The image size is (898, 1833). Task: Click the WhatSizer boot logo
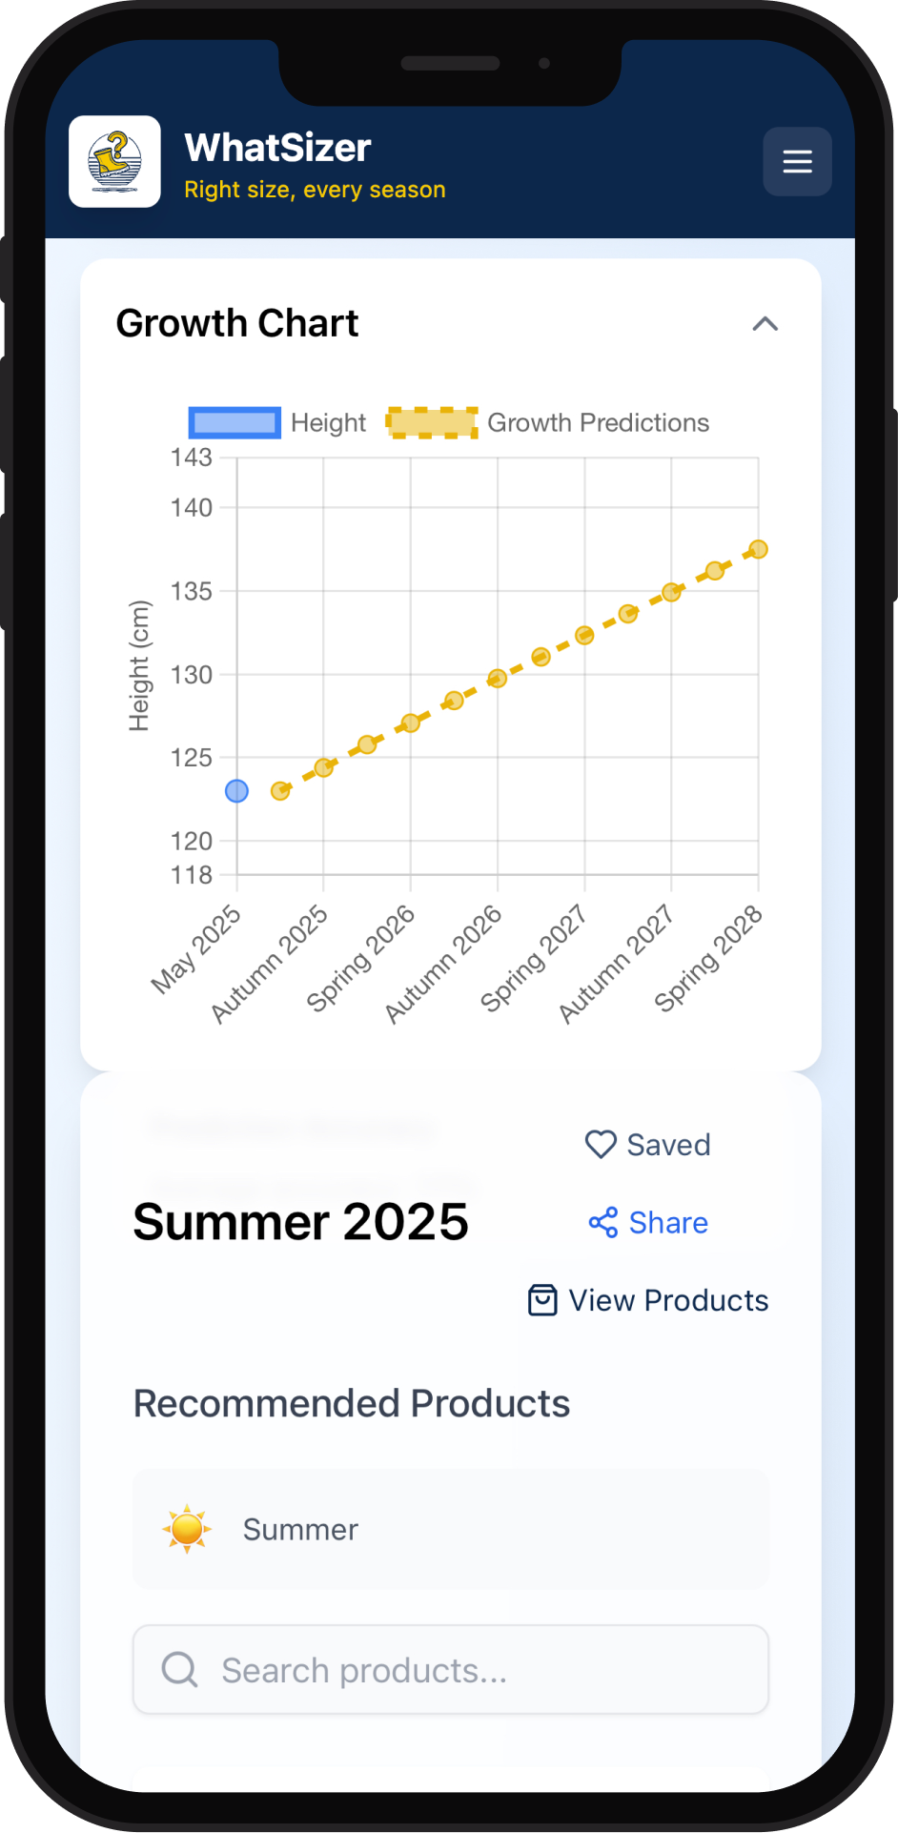click(114, 161)
